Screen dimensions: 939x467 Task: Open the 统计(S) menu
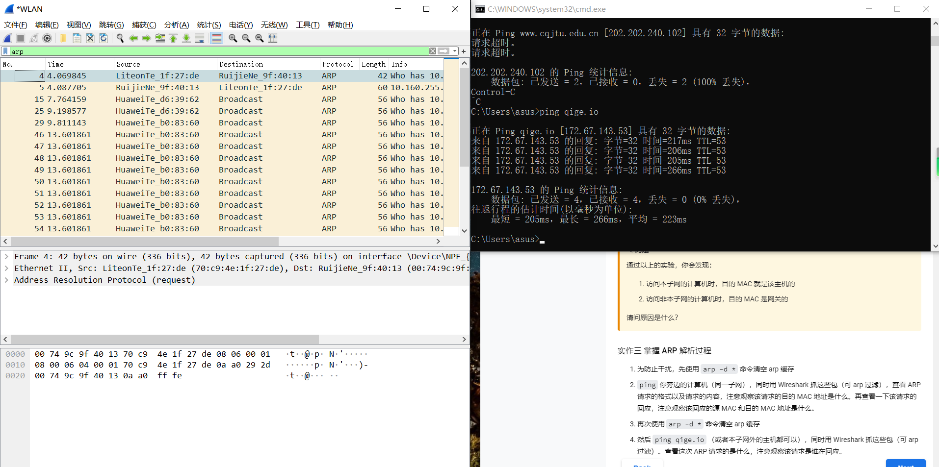[x=209, y=25]
